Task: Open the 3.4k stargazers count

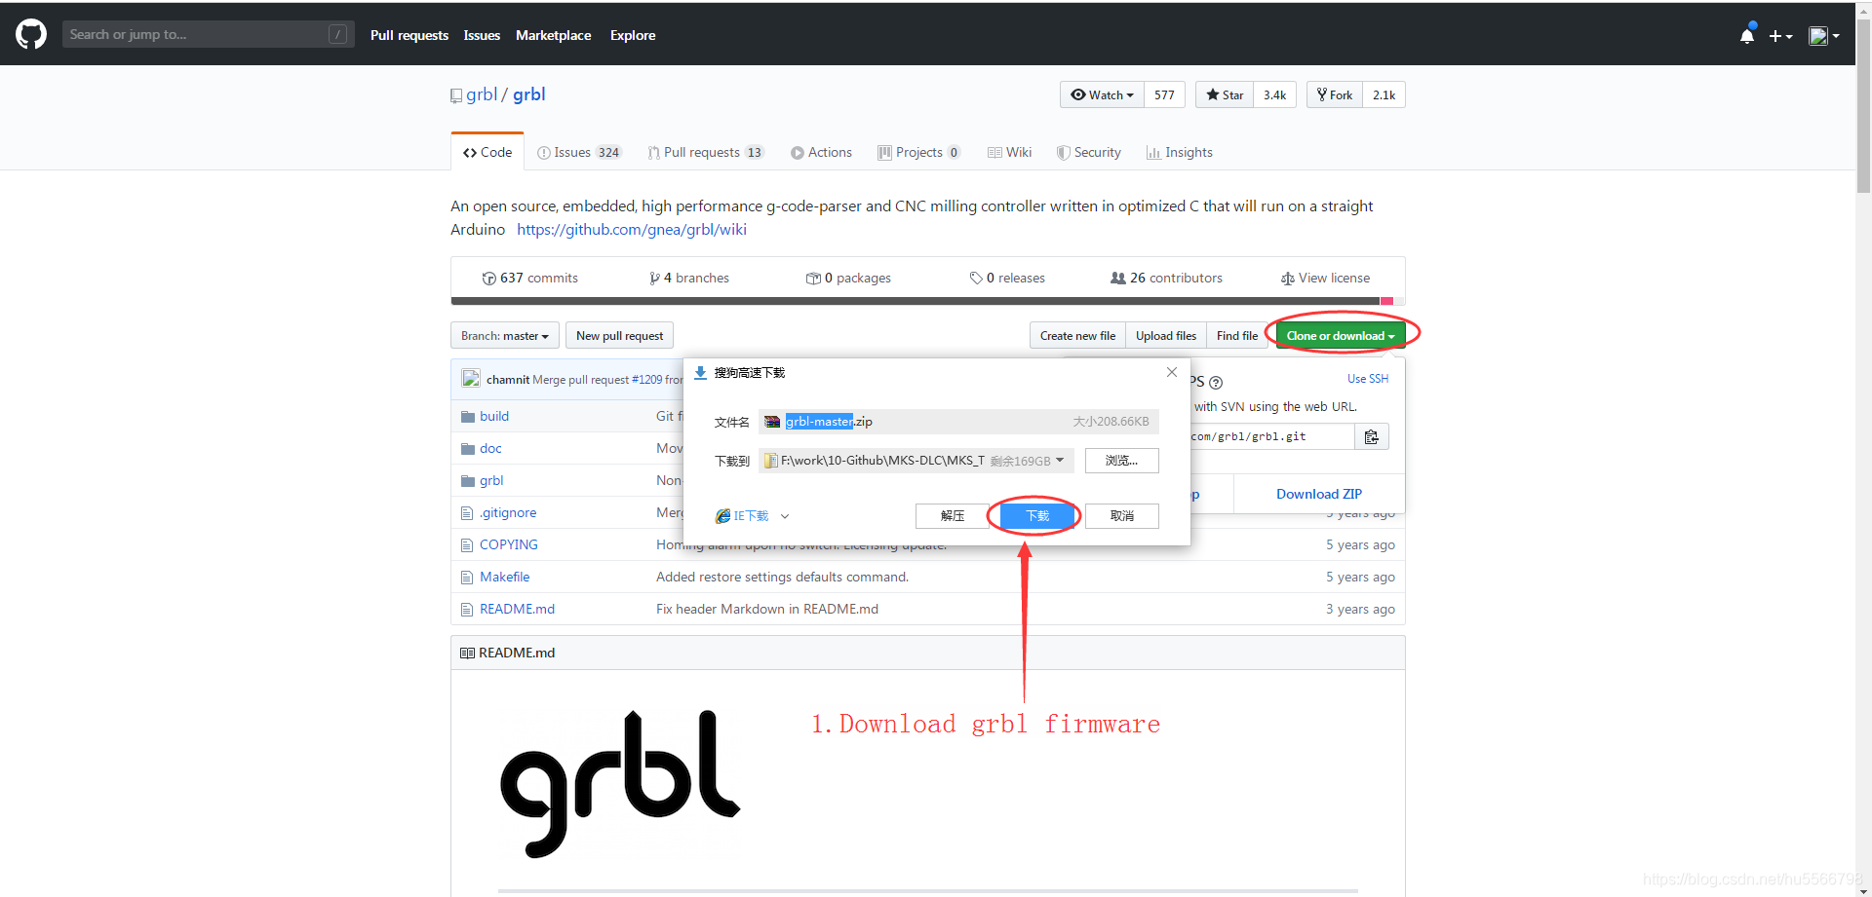Action: point(1274,94)
